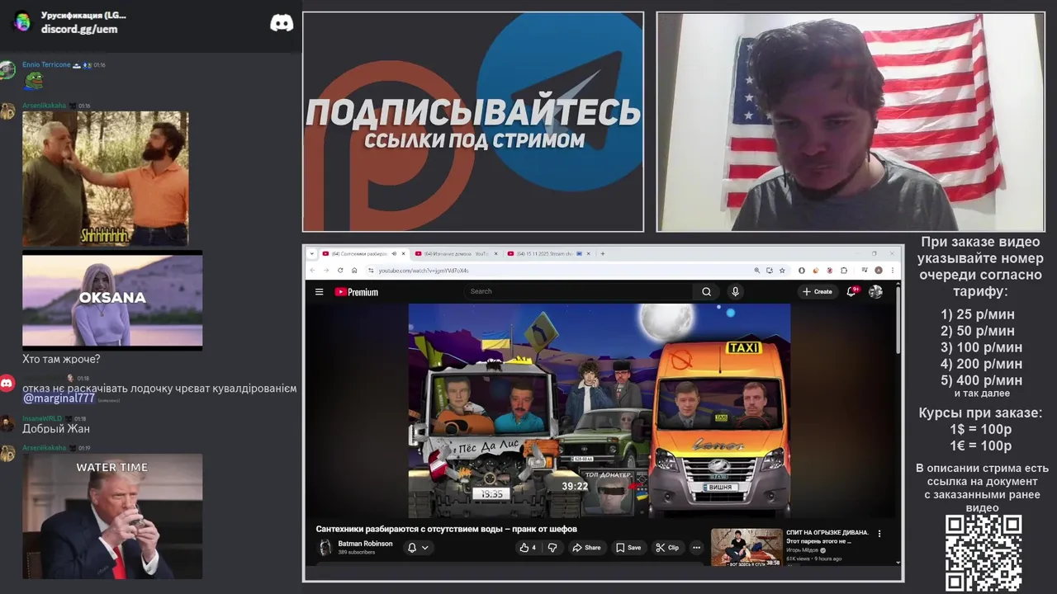Scan the QR code image
This screenshot has width=1057, height=594.
click(x=984, y=552)
